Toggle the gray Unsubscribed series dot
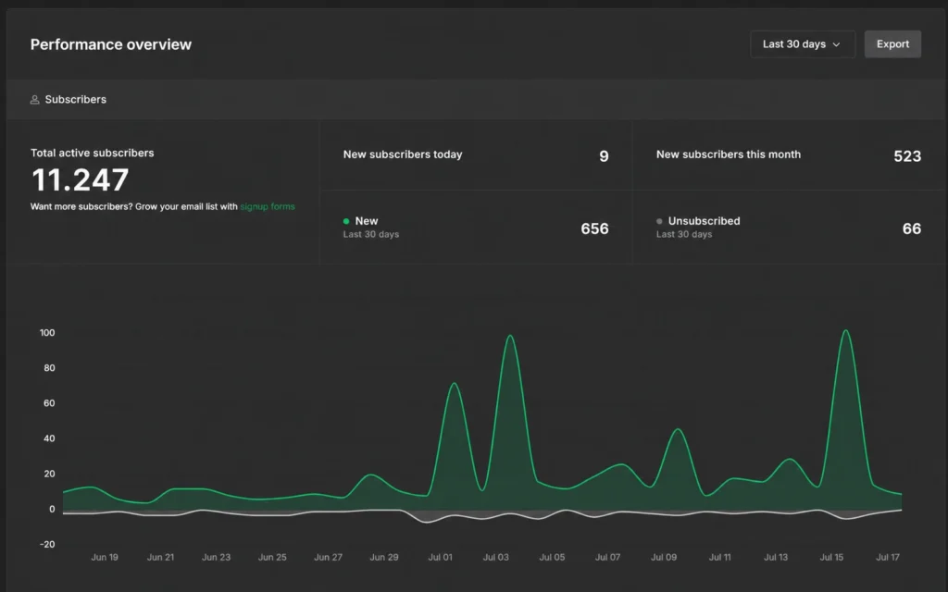Image resolution: width=948 pixels, height=592 pixels. tap(659, 221)
